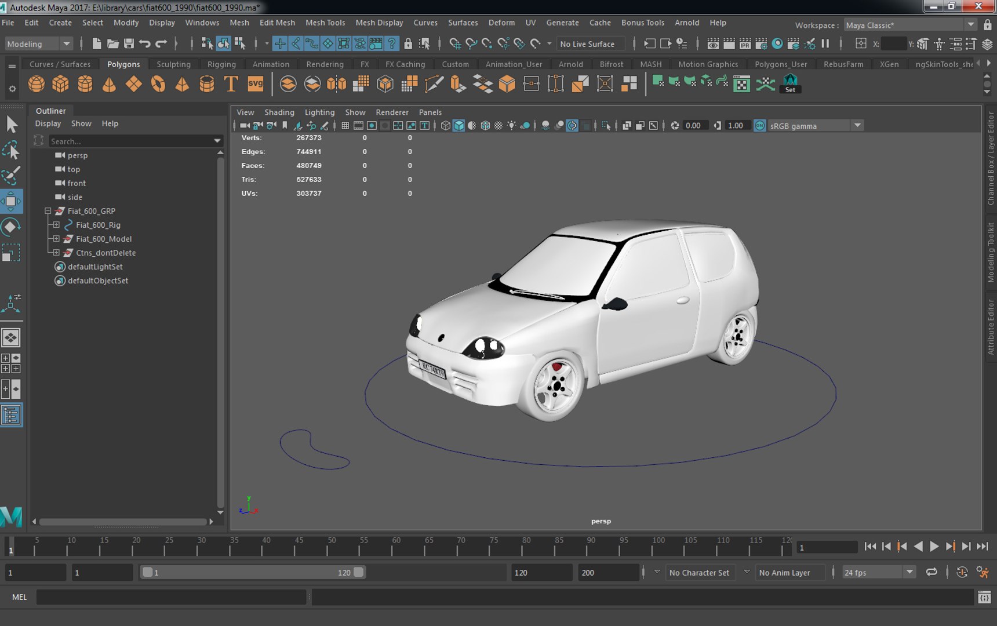This screenshot has height=626, width=997.
Task: Select the Lasso select tool
Action: [x=12, y=150]
